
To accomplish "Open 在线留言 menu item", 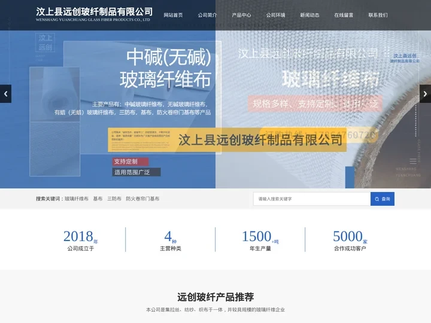I will 344,15.
